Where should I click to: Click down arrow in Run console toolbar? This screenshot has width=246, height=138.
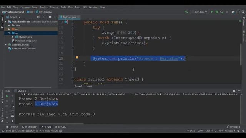pyautogui.click(x=13, y=101)
